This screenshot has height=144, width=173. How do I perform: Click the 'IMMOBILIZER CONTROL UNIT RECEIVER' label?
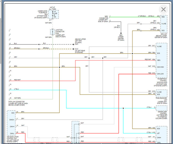click(162, 113)
